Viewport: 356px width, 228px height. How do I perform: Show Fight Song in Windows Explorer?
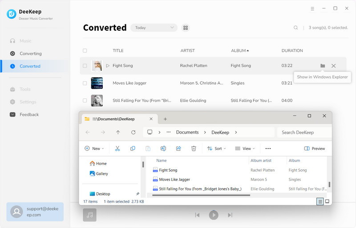point(323,66)
